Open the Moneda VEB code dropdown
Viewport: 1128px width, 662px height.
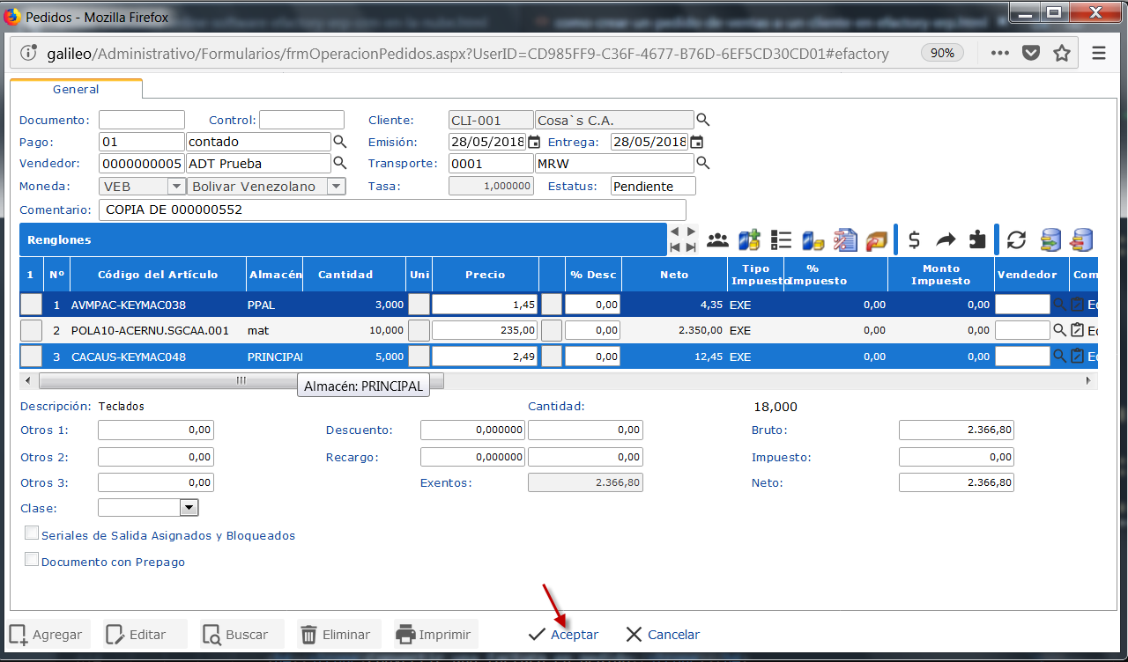[x=176, y=186]
